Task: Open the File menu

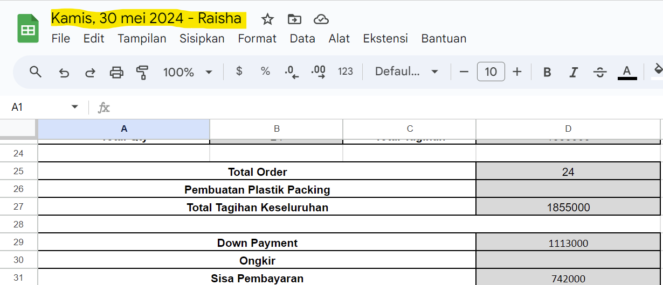Action: [x=61, y=39]
